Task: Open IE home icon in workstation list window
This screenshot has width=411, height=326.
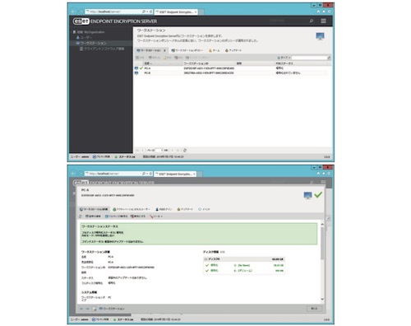Action: (318, 12)
